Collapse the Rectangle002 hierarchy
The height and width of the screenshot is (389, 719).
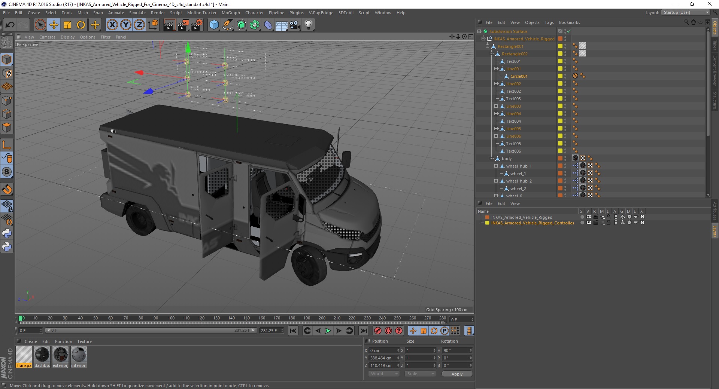tap(492, 54)
